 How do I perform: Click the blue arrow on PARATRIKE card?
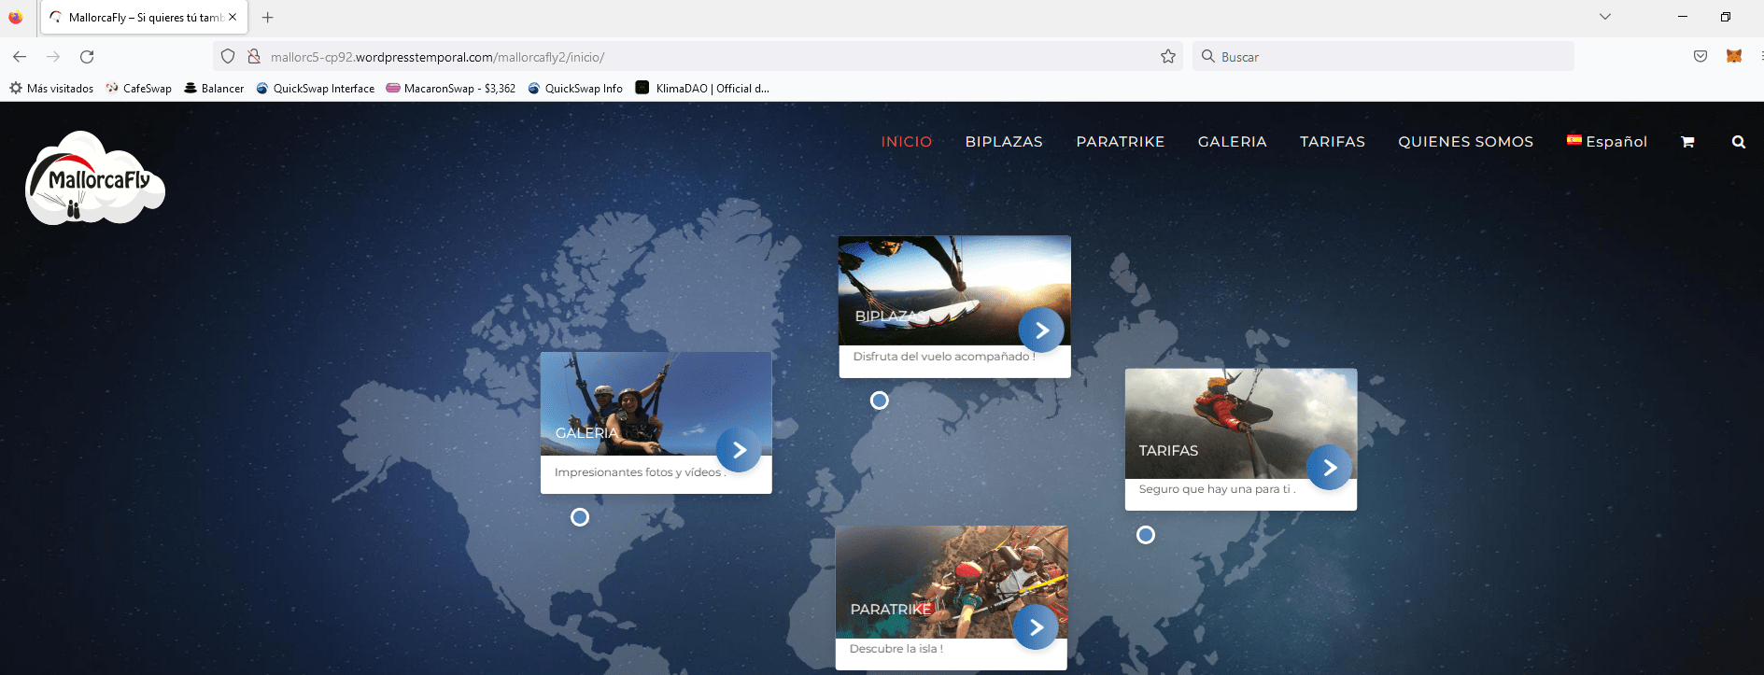tap(1036, 627)
